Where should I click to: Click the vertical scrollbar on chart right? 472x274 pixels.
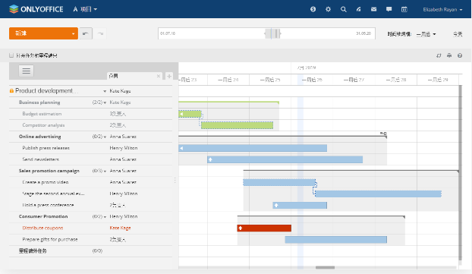460,173
